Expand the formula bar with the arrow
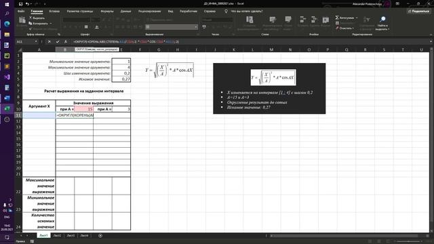The height and width of the screenshot is (244, 434). click(431, 41)
